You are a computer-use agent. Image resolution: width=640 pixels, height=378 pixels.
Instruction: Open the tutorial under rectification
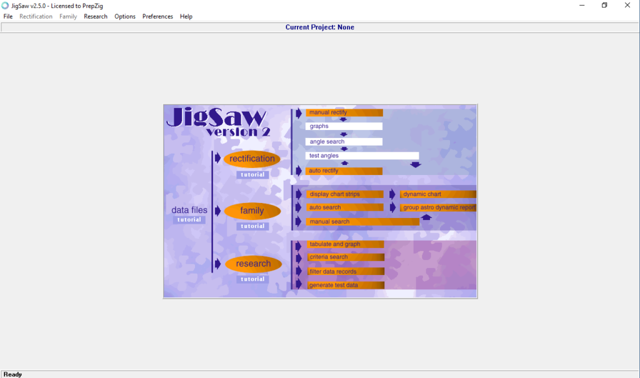[x=252, y=175]
